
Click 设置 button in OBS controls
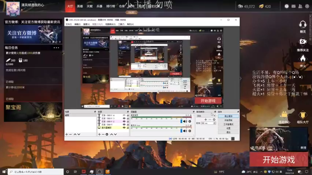click(x=228, y=128)
